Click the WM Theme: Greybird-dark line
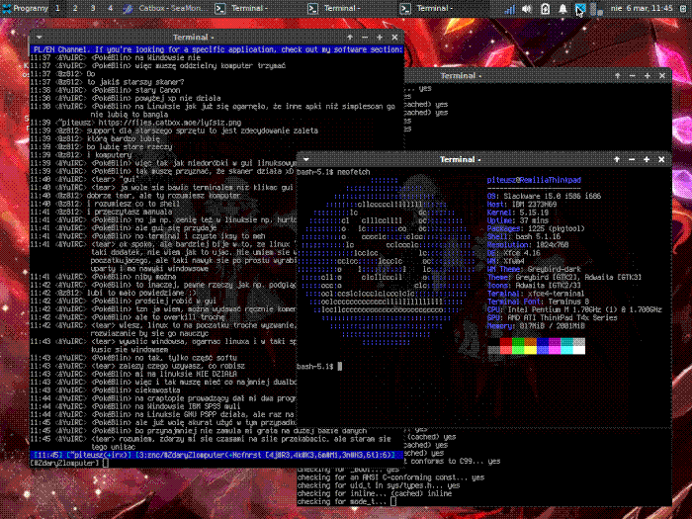 coord(534,269)
